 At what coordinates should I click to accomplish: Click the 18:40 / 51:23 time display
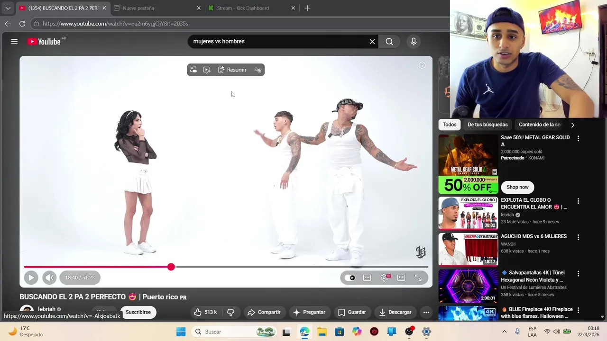(80, 278)
